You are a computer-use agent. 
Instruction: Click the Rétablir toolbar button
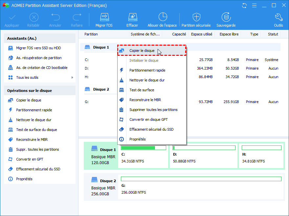(x=33, y=20)
